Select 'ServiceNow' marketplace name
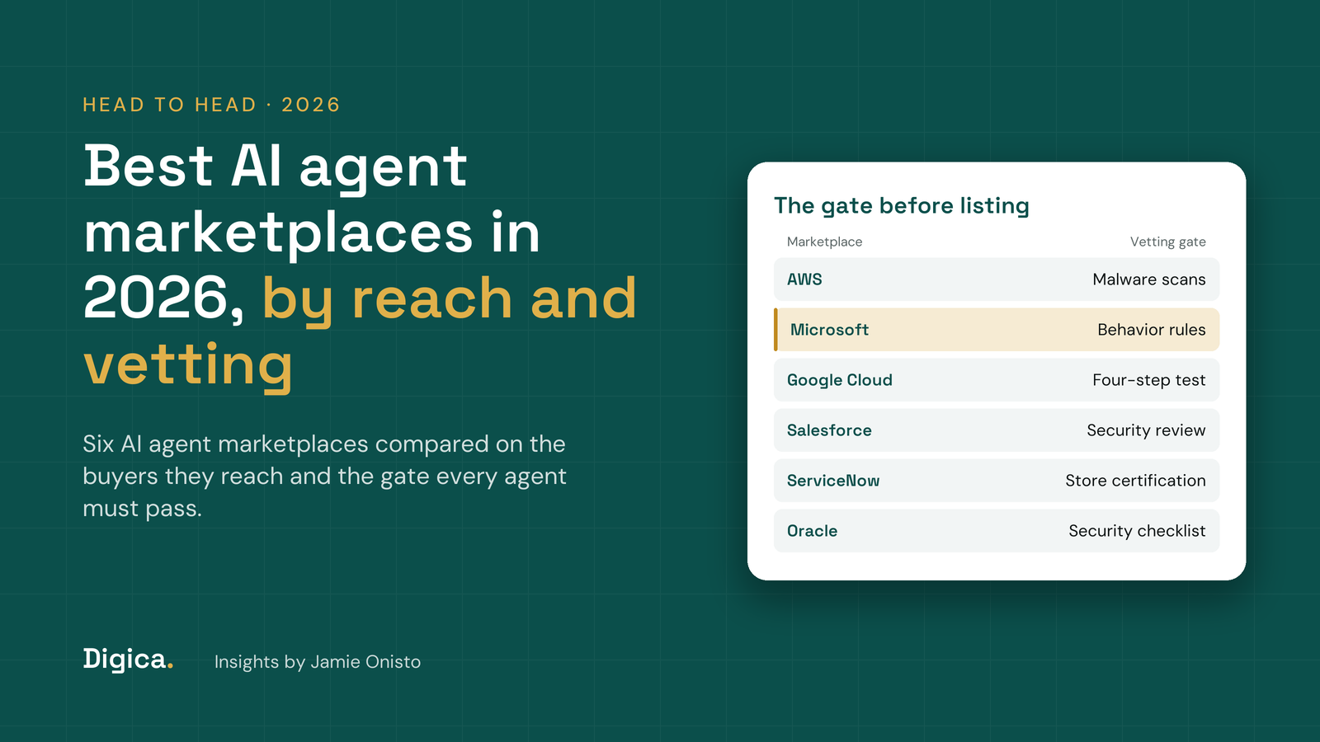1320x742 pixels. [833, 481]
